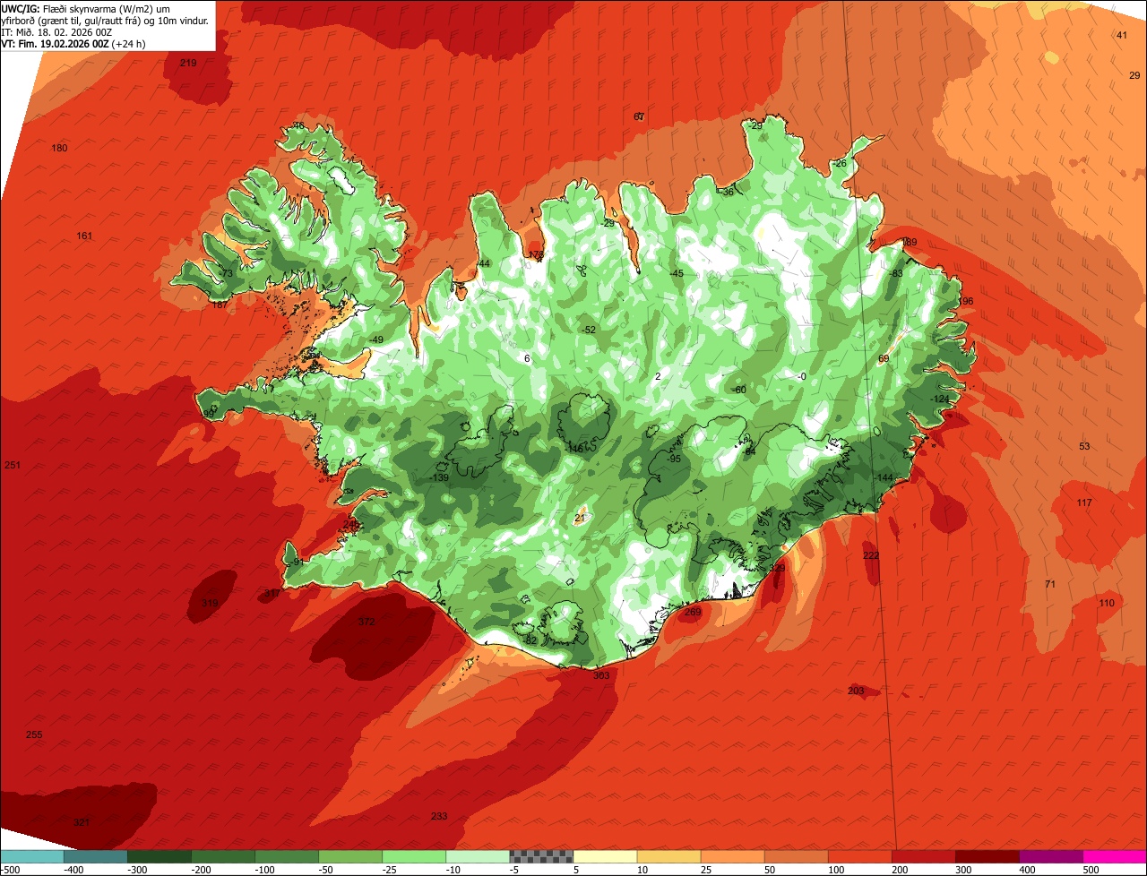Select the -100 to -50 green swatch
Viewport: 1147px width, 876px height.
point(287,856)
